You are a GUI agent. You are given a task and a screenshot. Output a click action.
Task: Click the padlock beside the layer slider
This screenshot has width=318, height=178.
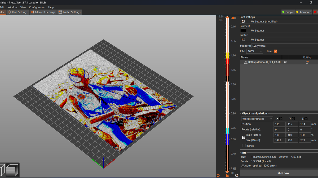(x=227, y=175)
